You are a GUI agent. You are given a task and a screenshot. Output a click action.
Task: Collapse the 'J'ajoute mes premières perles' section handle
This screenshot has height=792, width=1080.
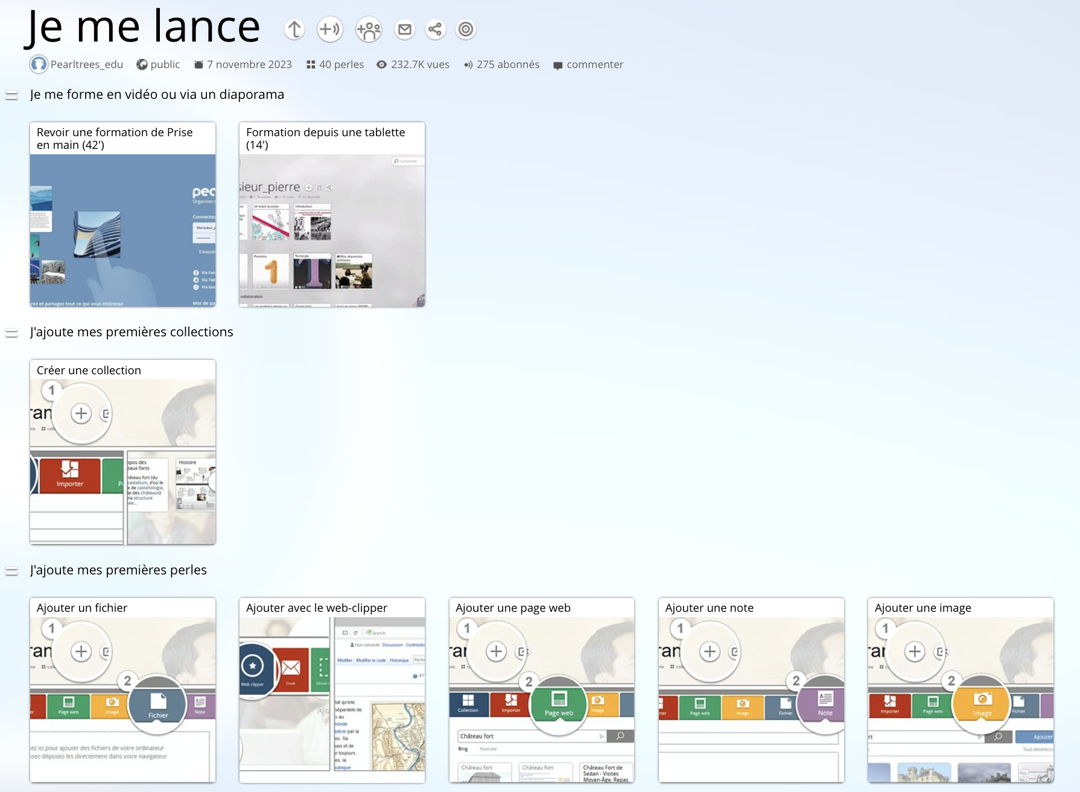point(11,571)
